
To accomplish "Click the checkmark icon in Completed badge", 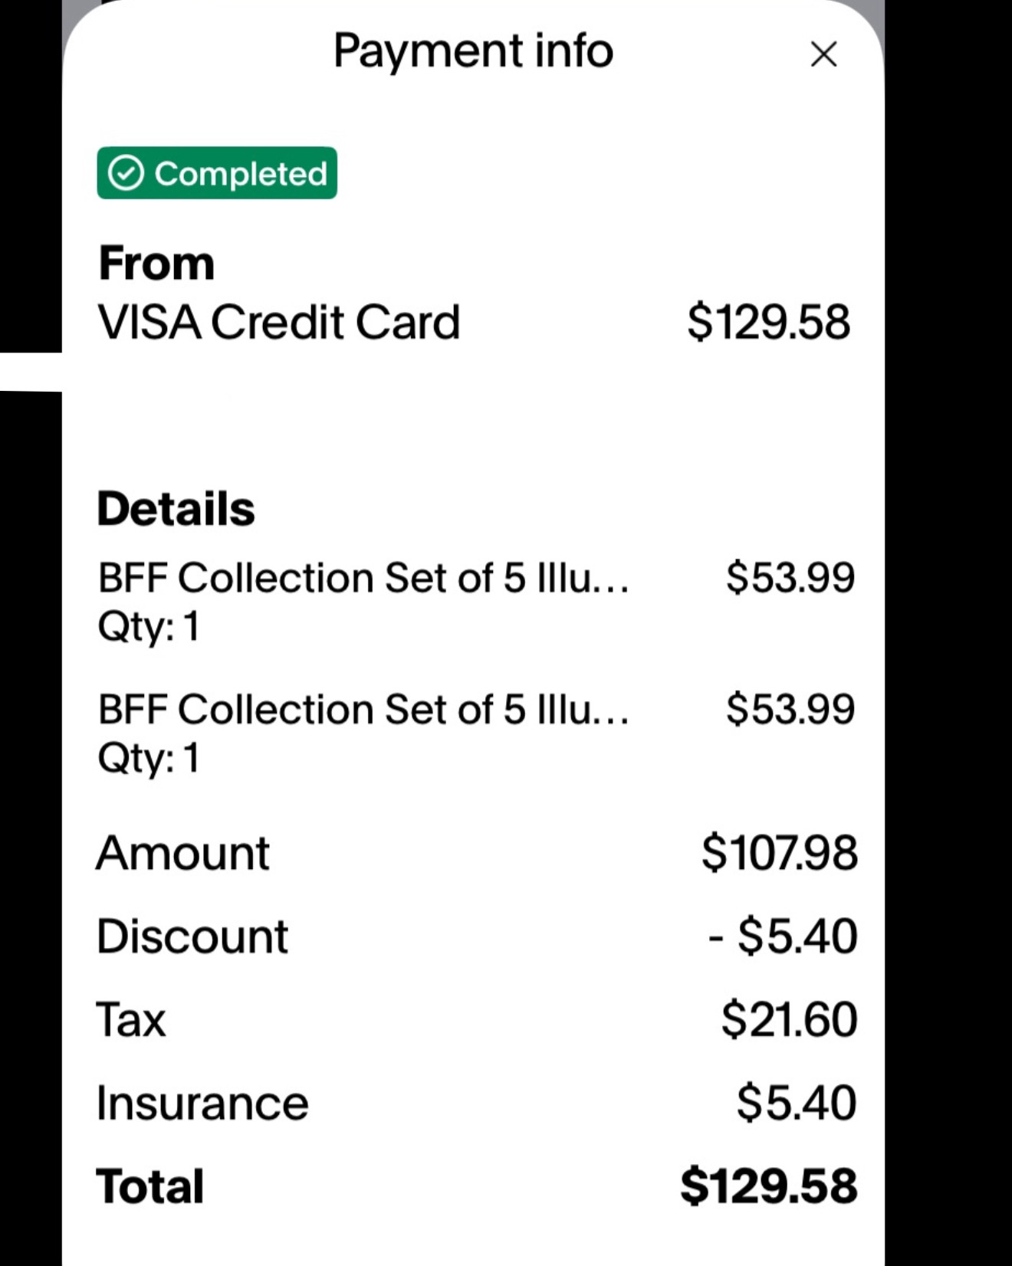I will coord(126,173).
